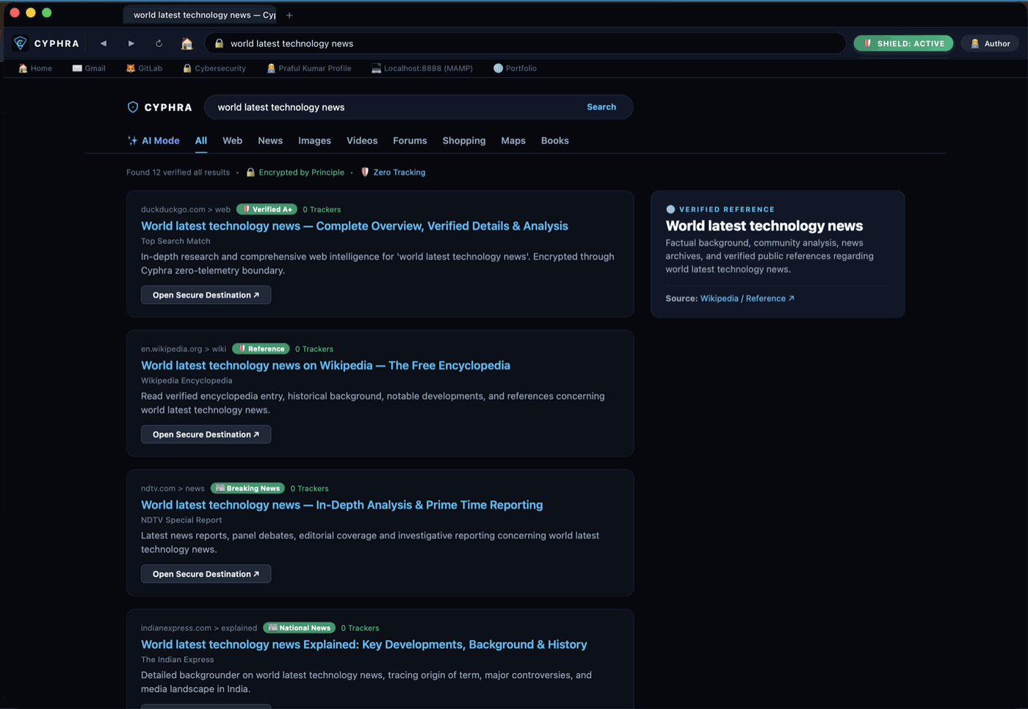This screenshot has height=709, width=1028.
Task: Open Secure Destination for duckduckgo.com result
Action: 206,295
